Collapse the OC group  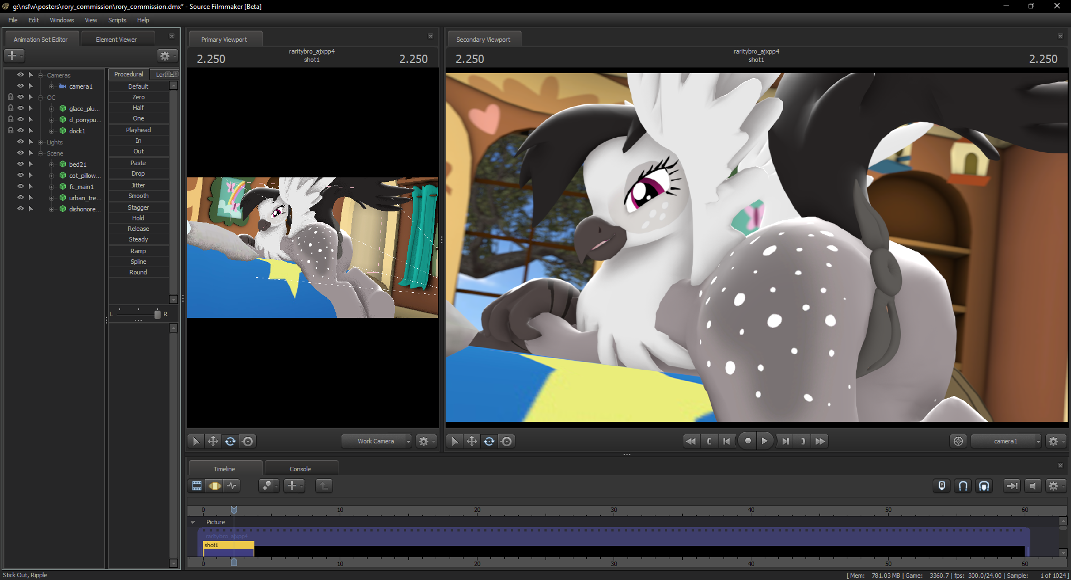coord(41,98)
